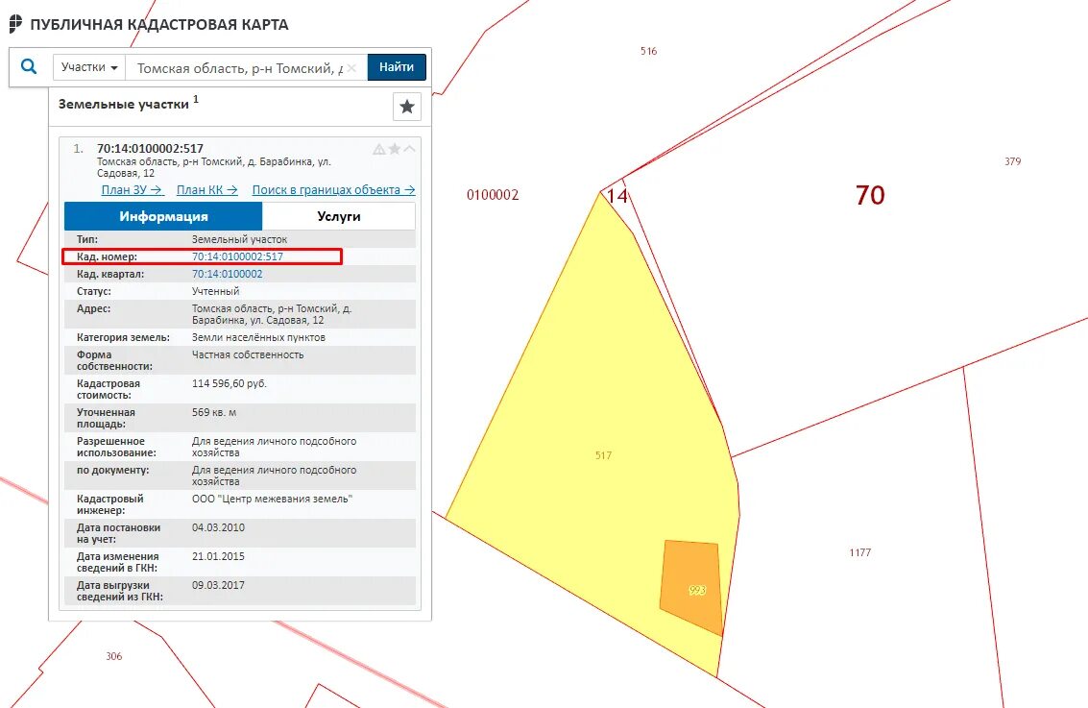The width and height of the screenshot is (1088, 708).
Task: Focus the address search input field
Action: pos(239,68)
